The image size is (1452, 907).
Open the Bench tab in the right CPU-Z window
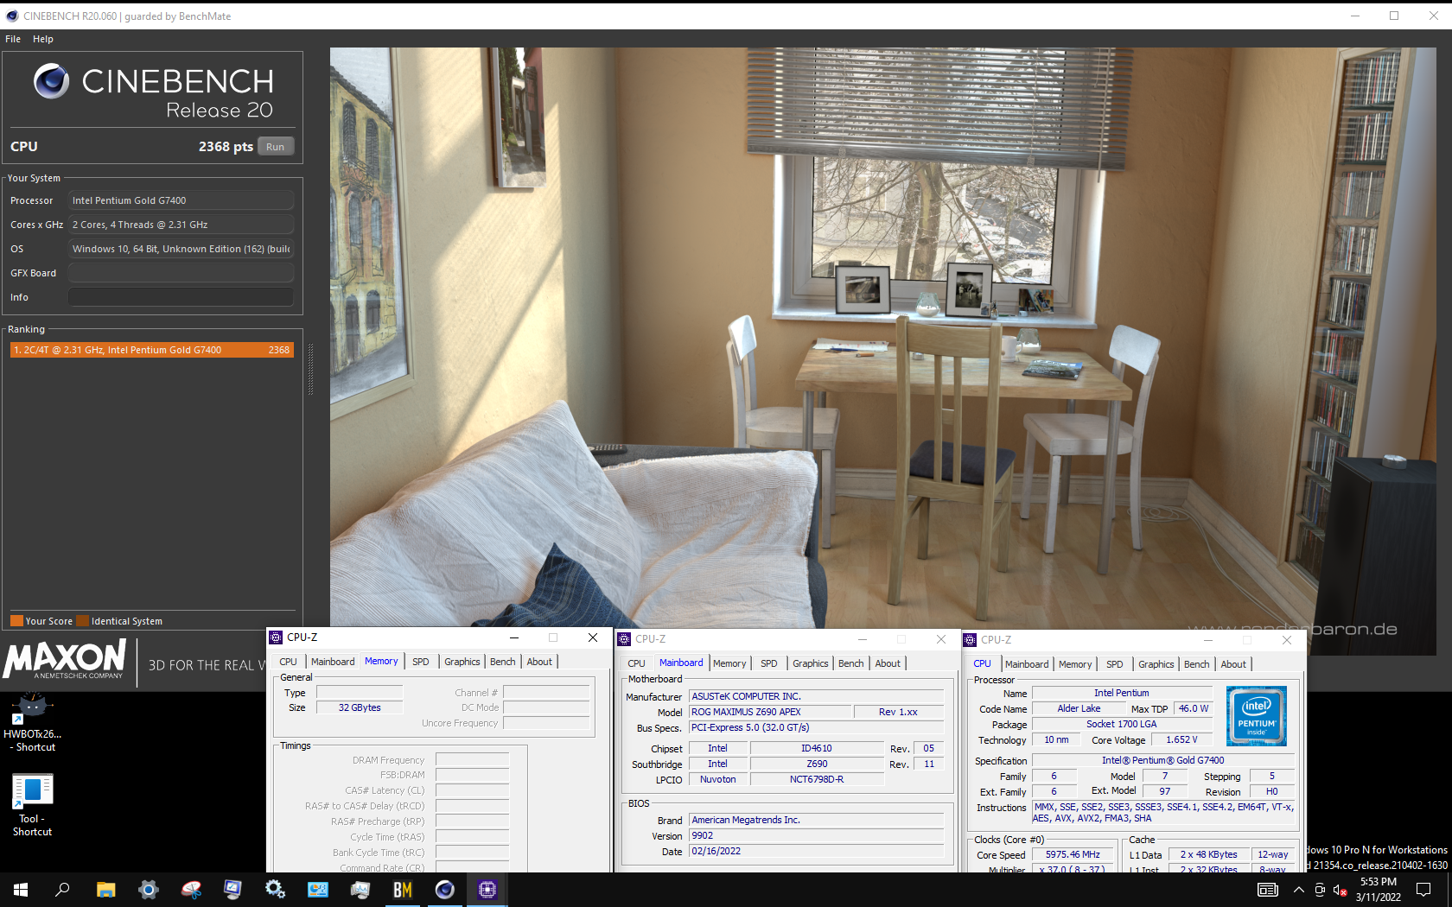[1197, 664]
